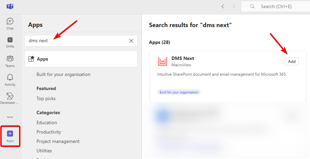Open the Activity bell feed
This screenshot has height=159, width=310.
(x=10, y=80)
